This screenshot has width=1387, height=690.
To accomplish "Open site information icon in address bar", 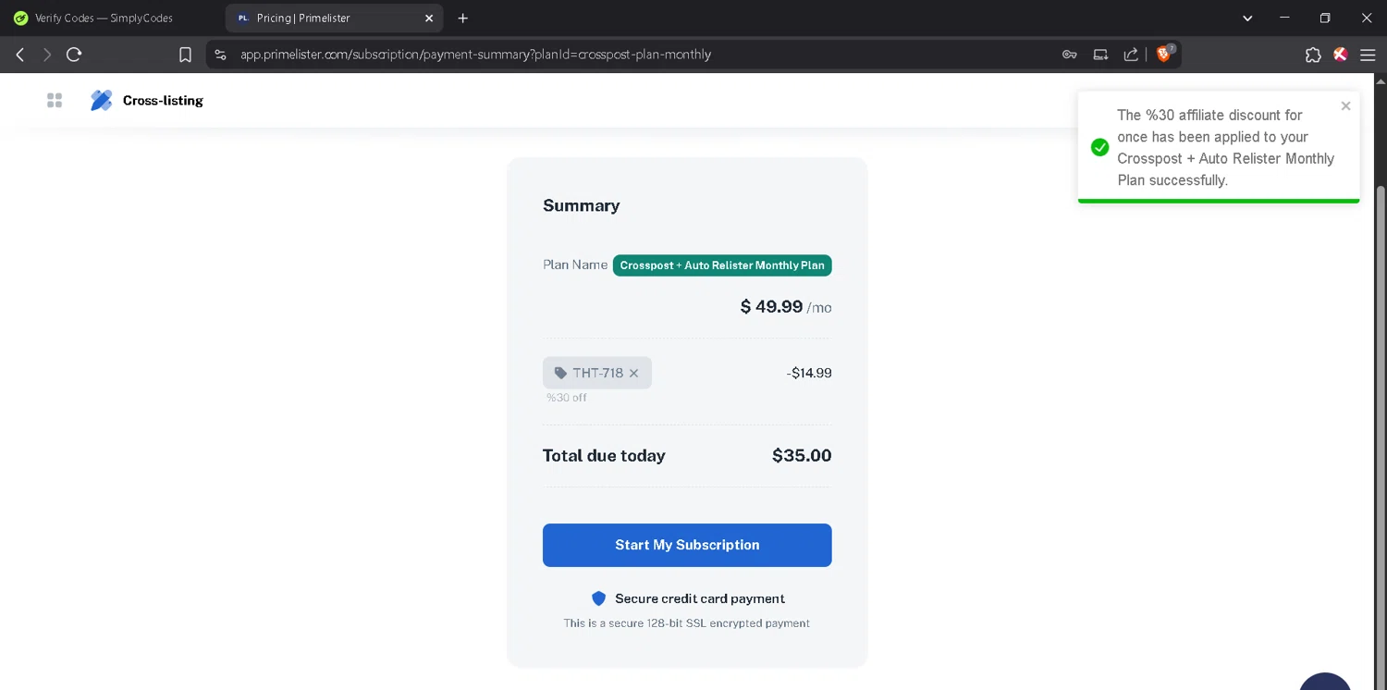I will pyautogui.click(x=220, y=55).
